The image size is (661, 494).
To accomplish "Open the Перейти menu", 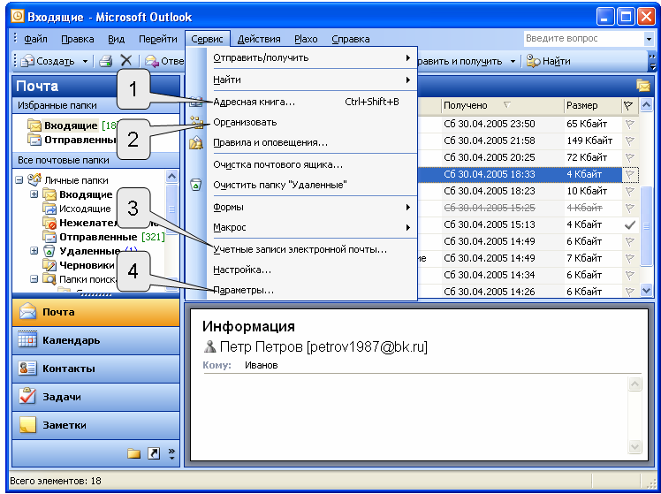I will (x=158, y=39).
